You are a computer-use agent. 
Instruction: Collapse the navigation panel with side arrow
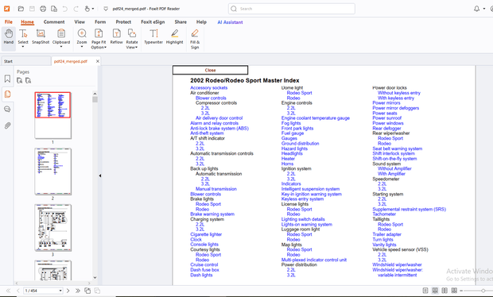(x=100, y=175)
